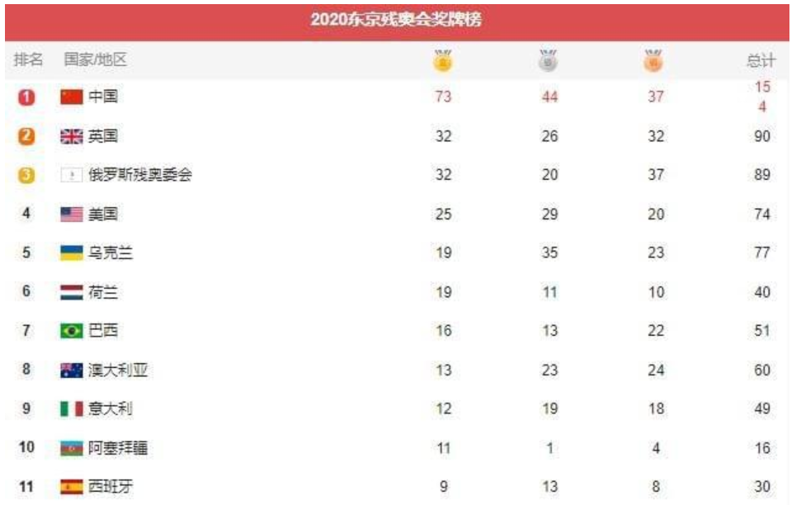Click the Brazil flag icon
Viewport: 801px width, 505px height.
click(x=72, y=331)
